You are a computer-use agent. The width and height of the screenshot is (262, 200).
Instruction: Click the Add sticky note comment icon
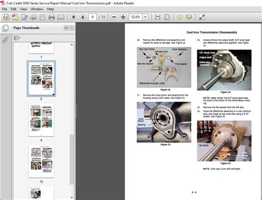180,17
